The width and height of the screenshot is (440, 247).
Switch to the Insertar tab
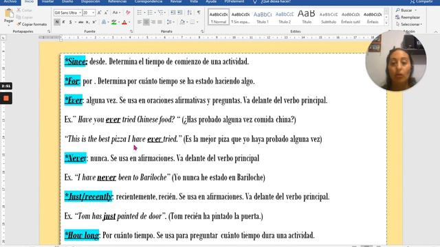[47, 1]
